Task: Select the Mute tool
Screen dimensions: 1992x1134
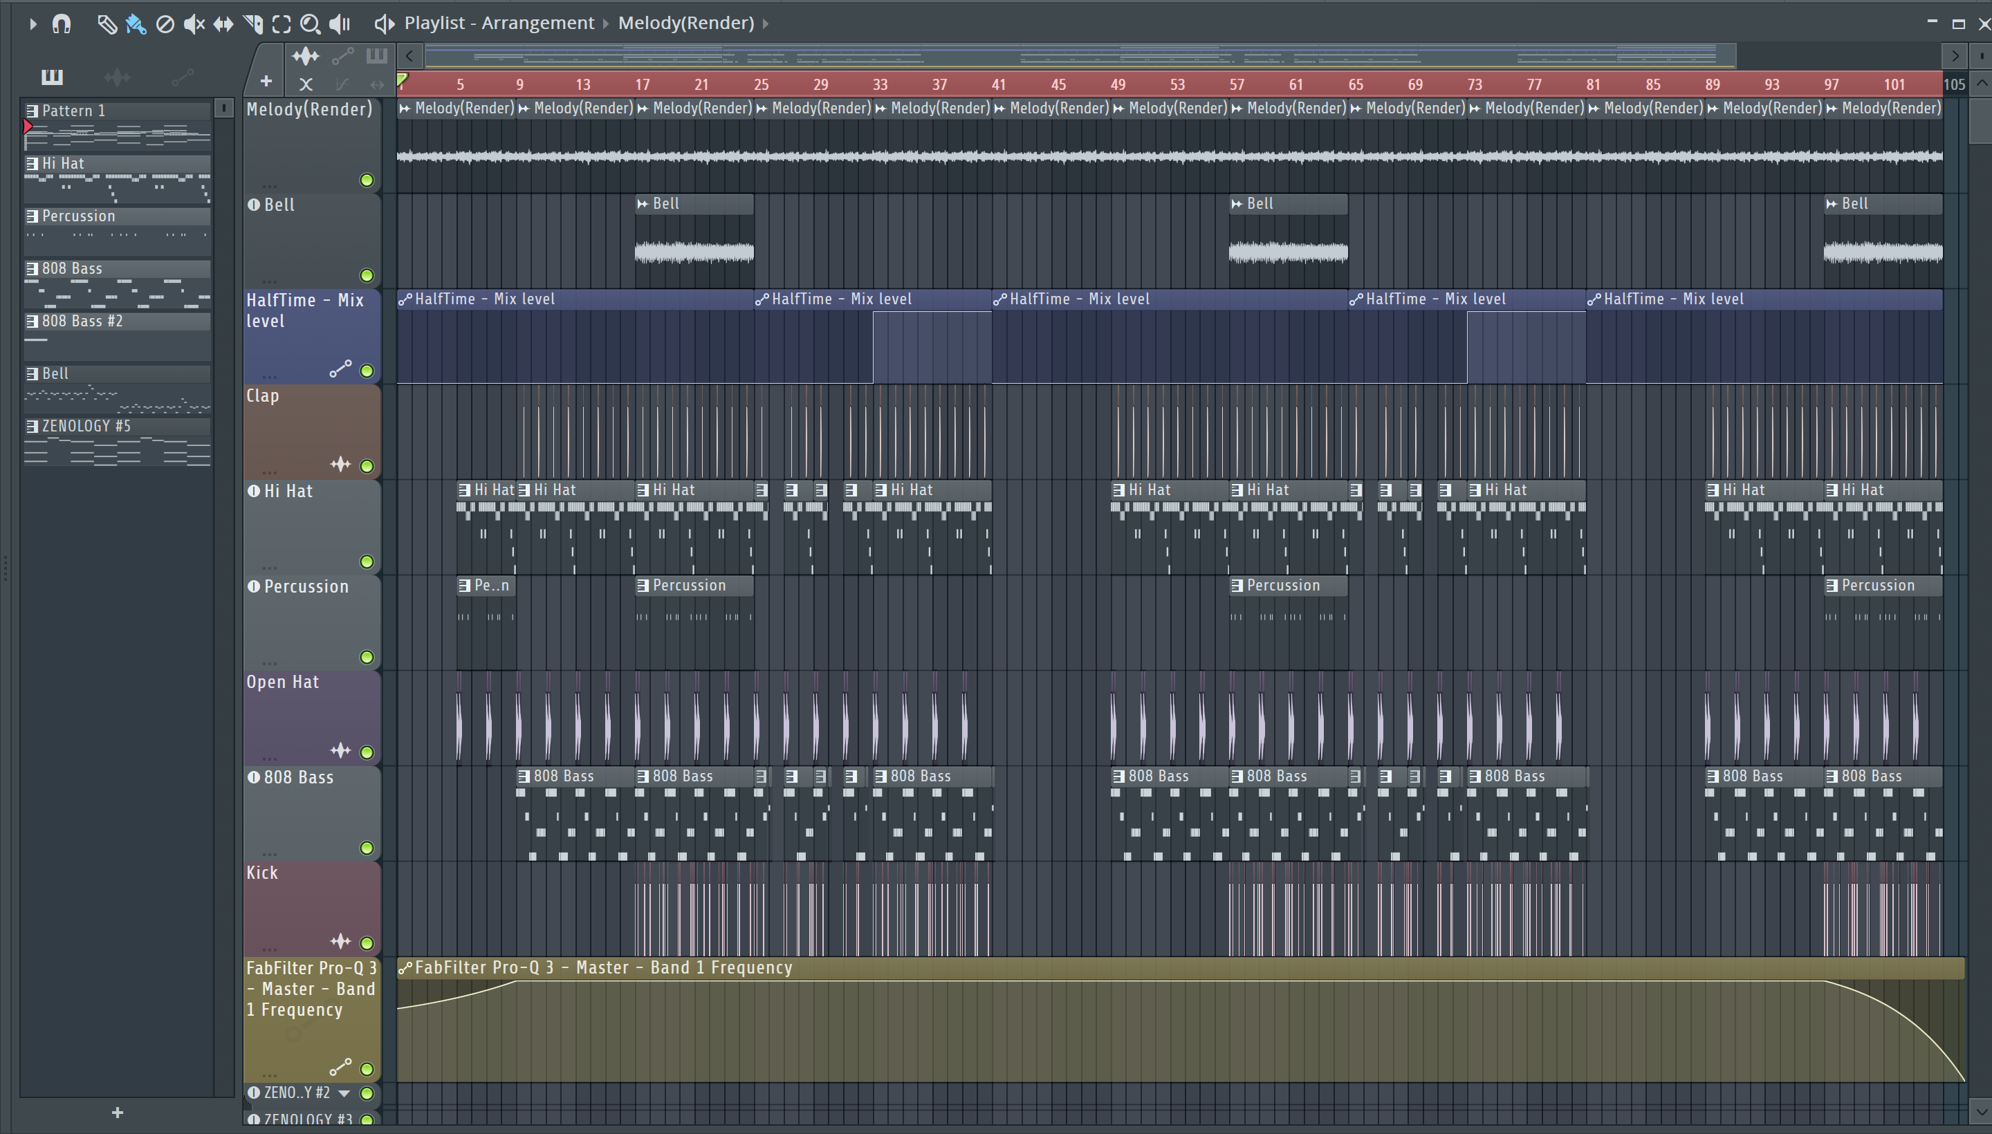Action: tap(194, 24)
